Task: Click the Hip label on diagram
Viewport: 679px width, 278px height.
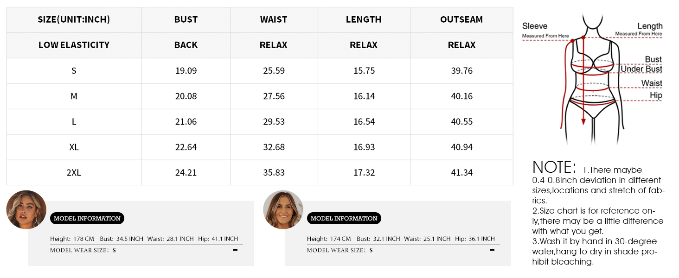Action: [656, 95]
